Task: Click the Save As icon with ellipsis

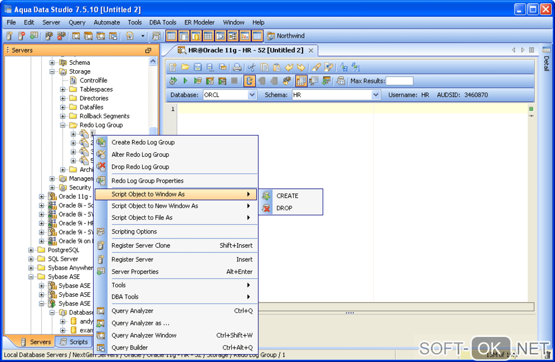Action: 210,67
